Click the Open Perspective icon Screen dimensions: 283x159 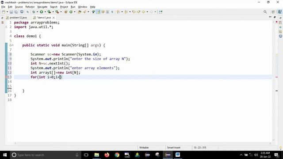(273, 12)
